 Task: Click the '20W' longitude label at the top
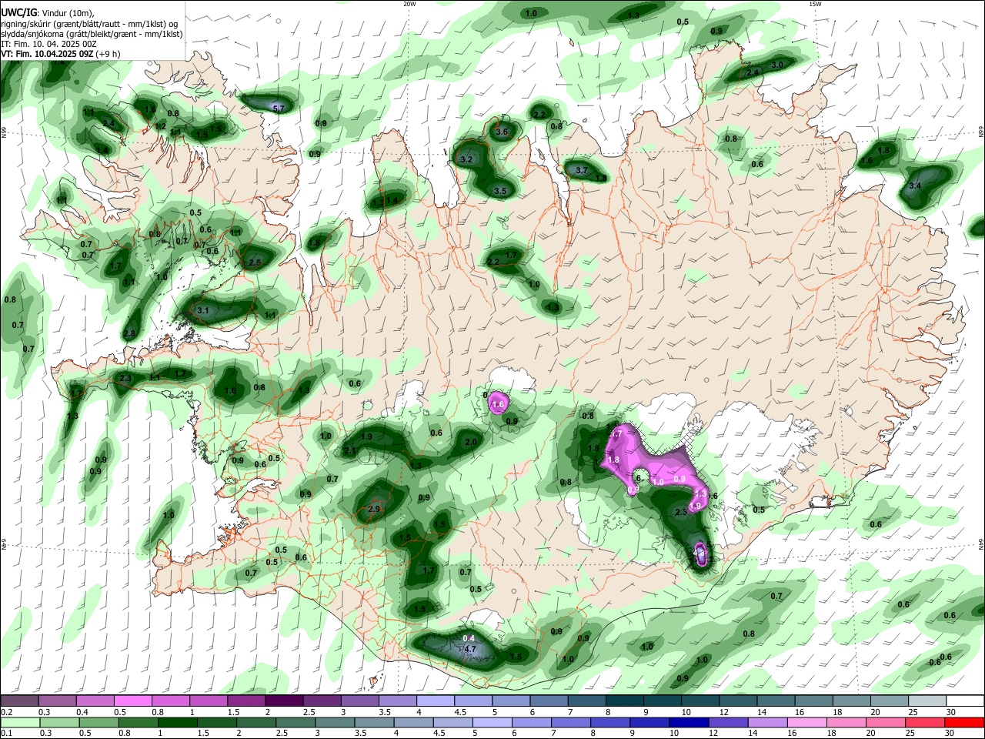[409, 4]
